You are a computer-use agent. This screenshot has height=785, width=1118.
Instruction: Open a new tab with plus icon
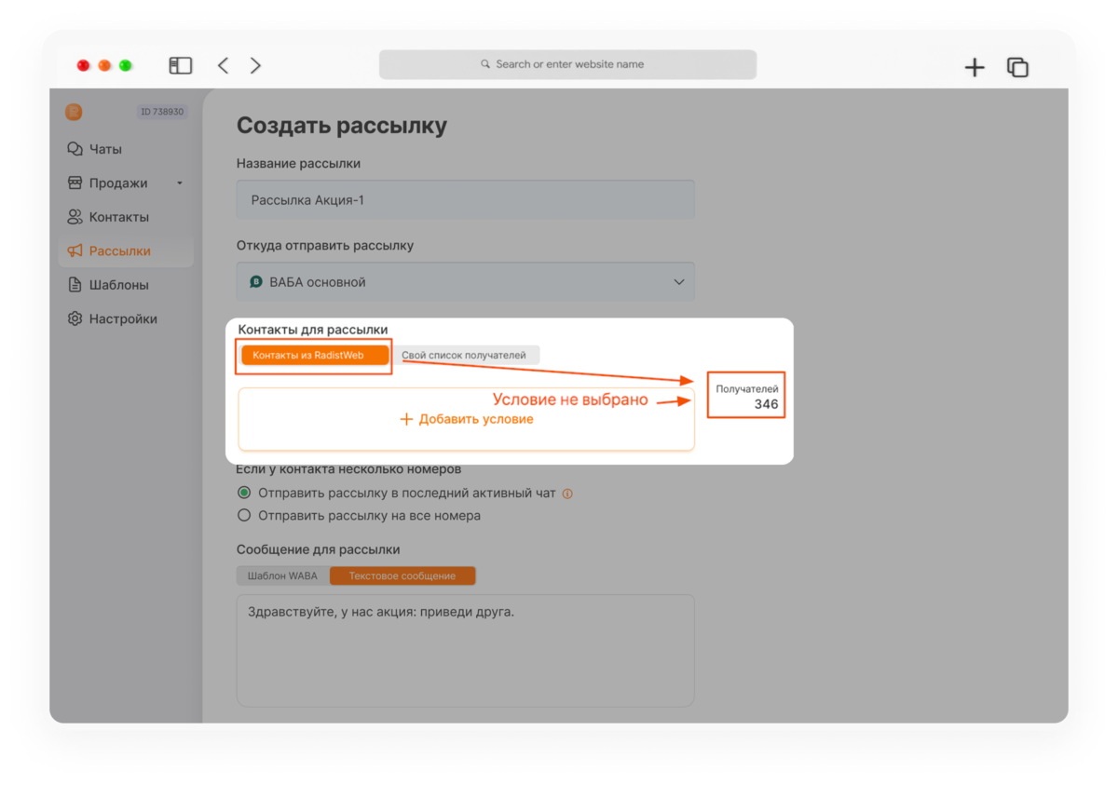975,67
